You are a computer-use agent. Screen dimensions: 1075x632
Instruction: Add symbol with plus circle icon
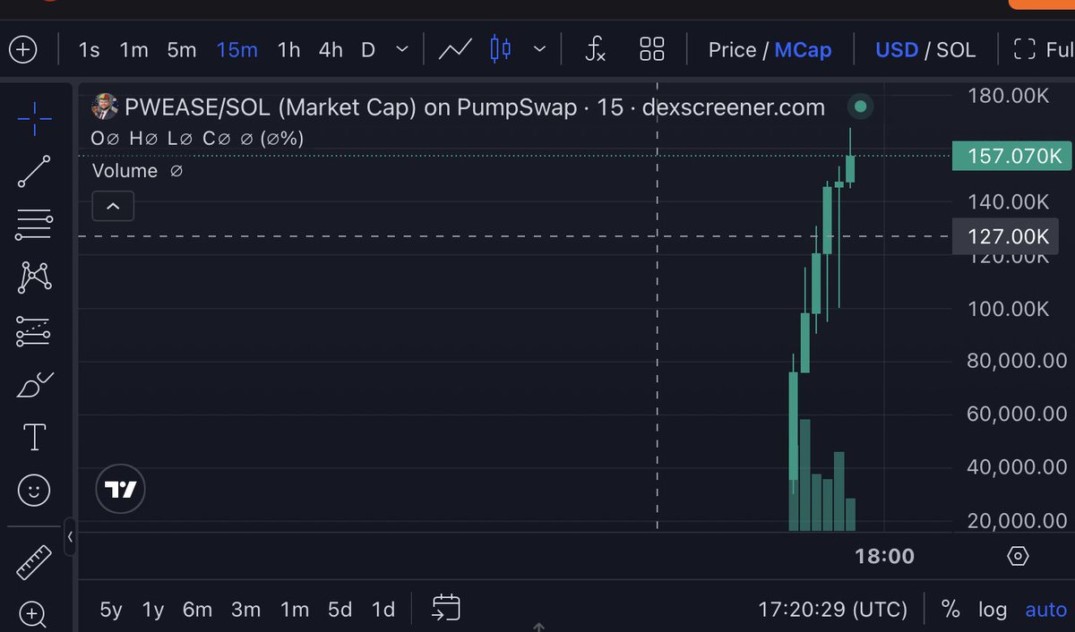[22, 49]
